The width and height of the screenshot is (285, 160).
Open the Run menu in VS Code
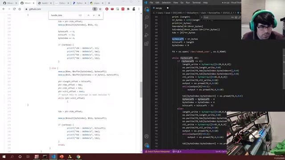188,3
